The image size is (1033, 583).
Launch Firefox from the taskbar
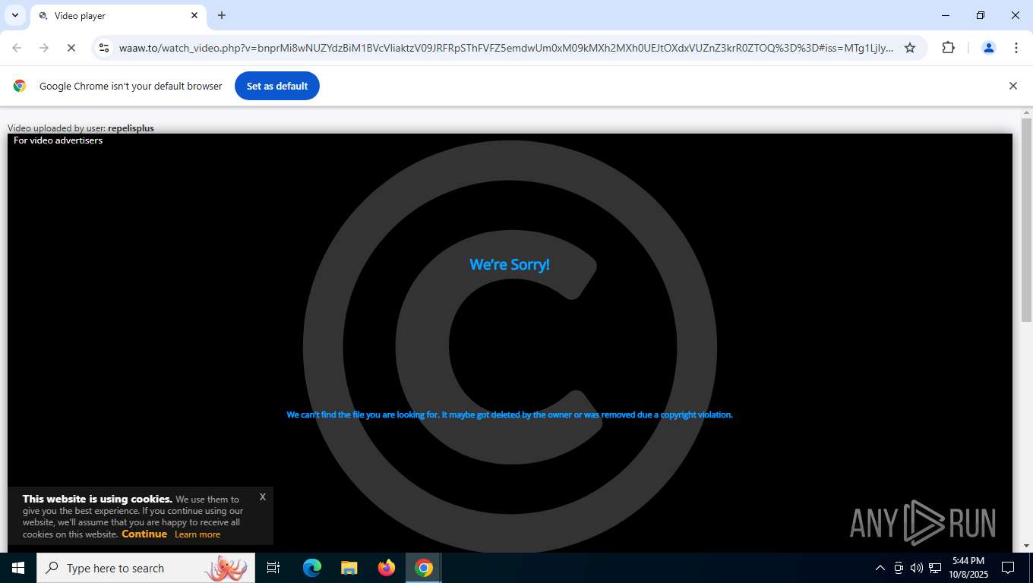pos(387,568)
